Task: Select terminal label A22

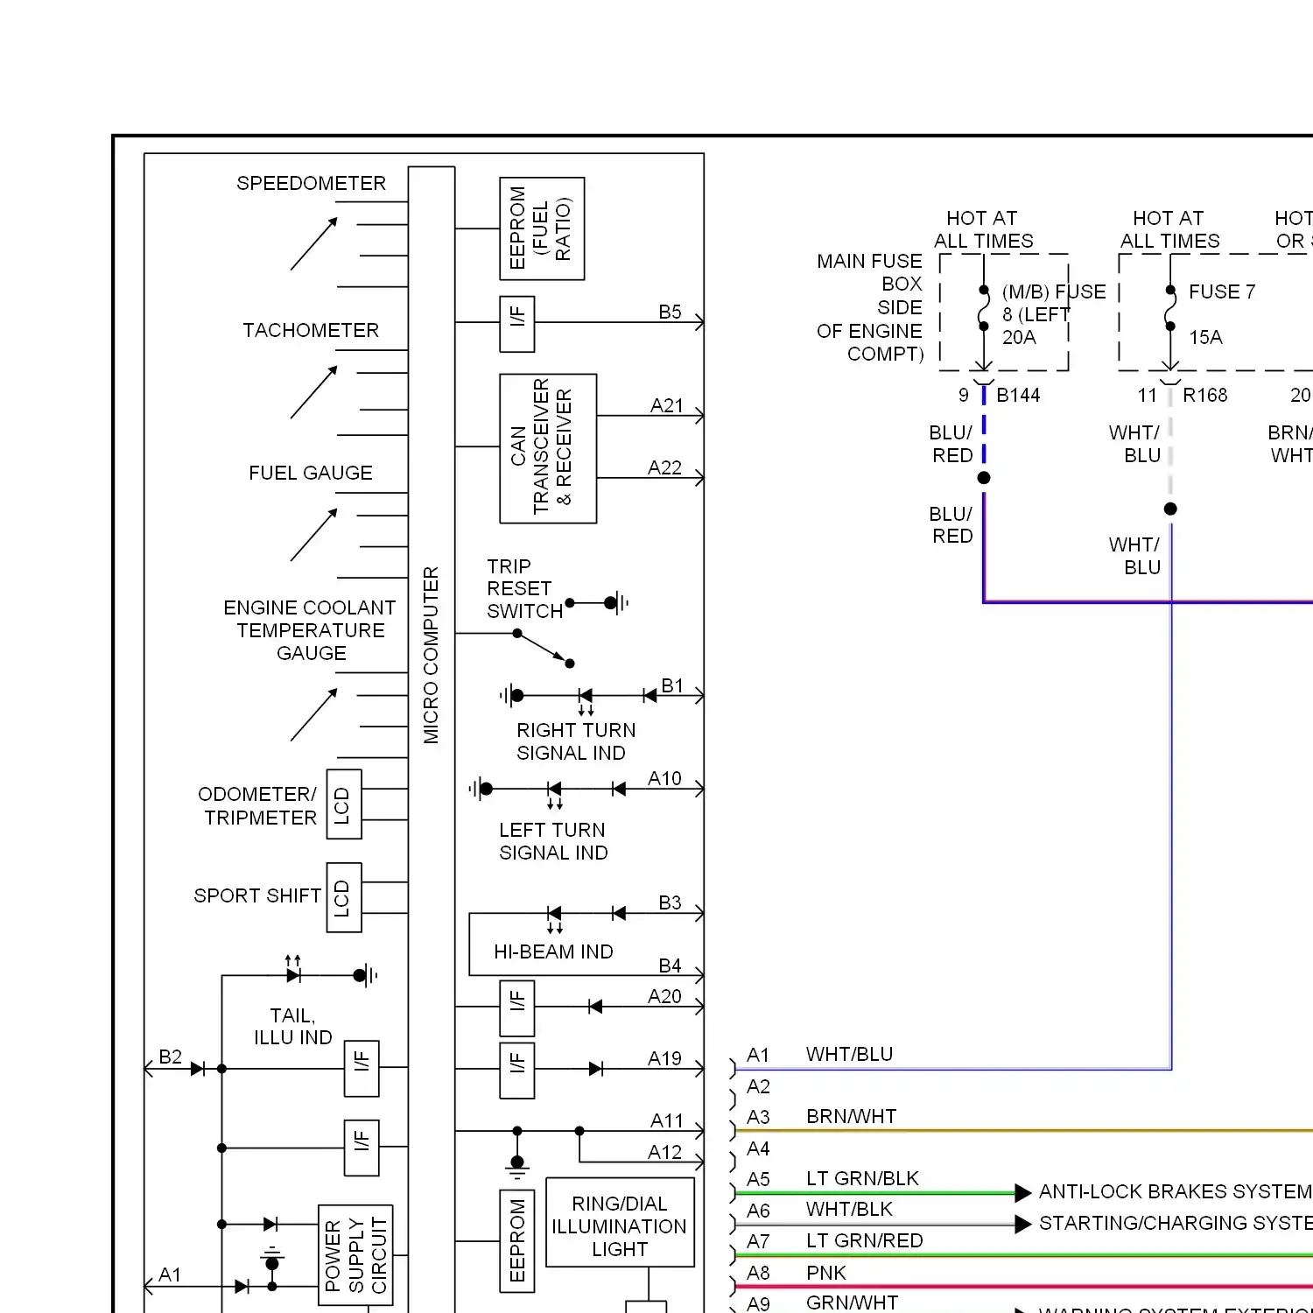Action: [x=664, y=467]
